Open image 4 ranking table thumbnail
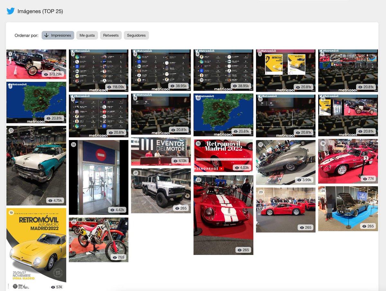 [x=223, y=70]
